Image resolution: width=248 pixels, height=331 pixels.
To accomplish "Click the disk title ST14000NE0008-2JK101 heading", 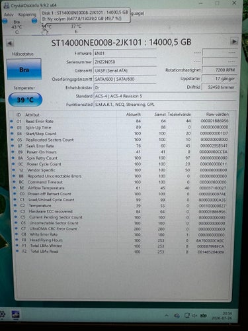I will (121, 42).
